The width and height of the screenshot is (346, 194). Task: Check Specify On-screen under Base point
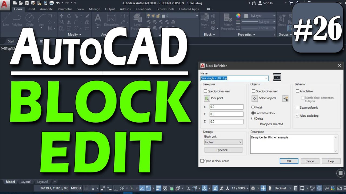[x=205, y=91]
